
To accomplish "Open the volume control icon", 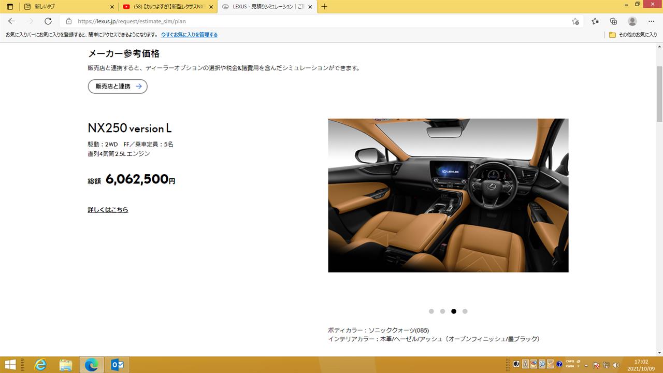I will click(616, 365).
